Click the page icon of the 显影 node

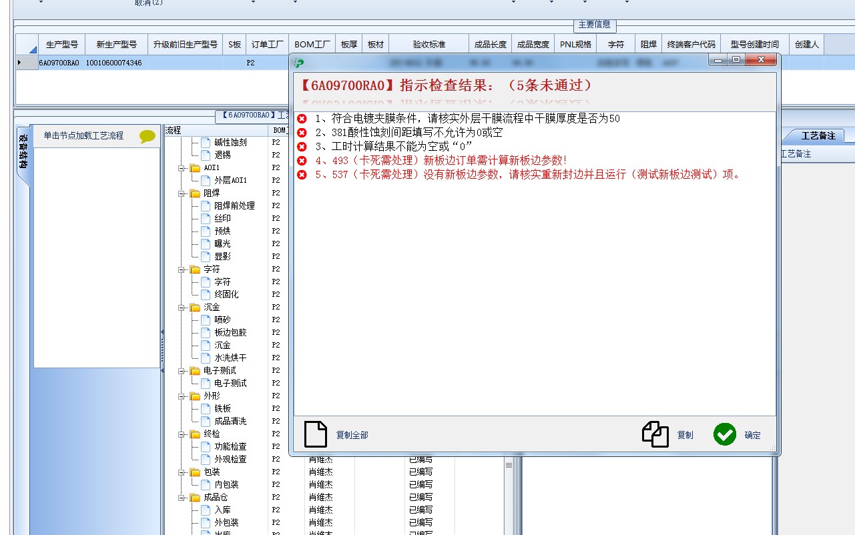click(x=205, y=256)
